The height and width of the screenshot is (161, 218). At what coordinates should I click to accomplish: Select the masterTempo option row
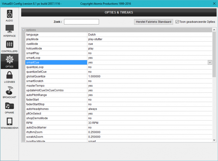(119, 86)
